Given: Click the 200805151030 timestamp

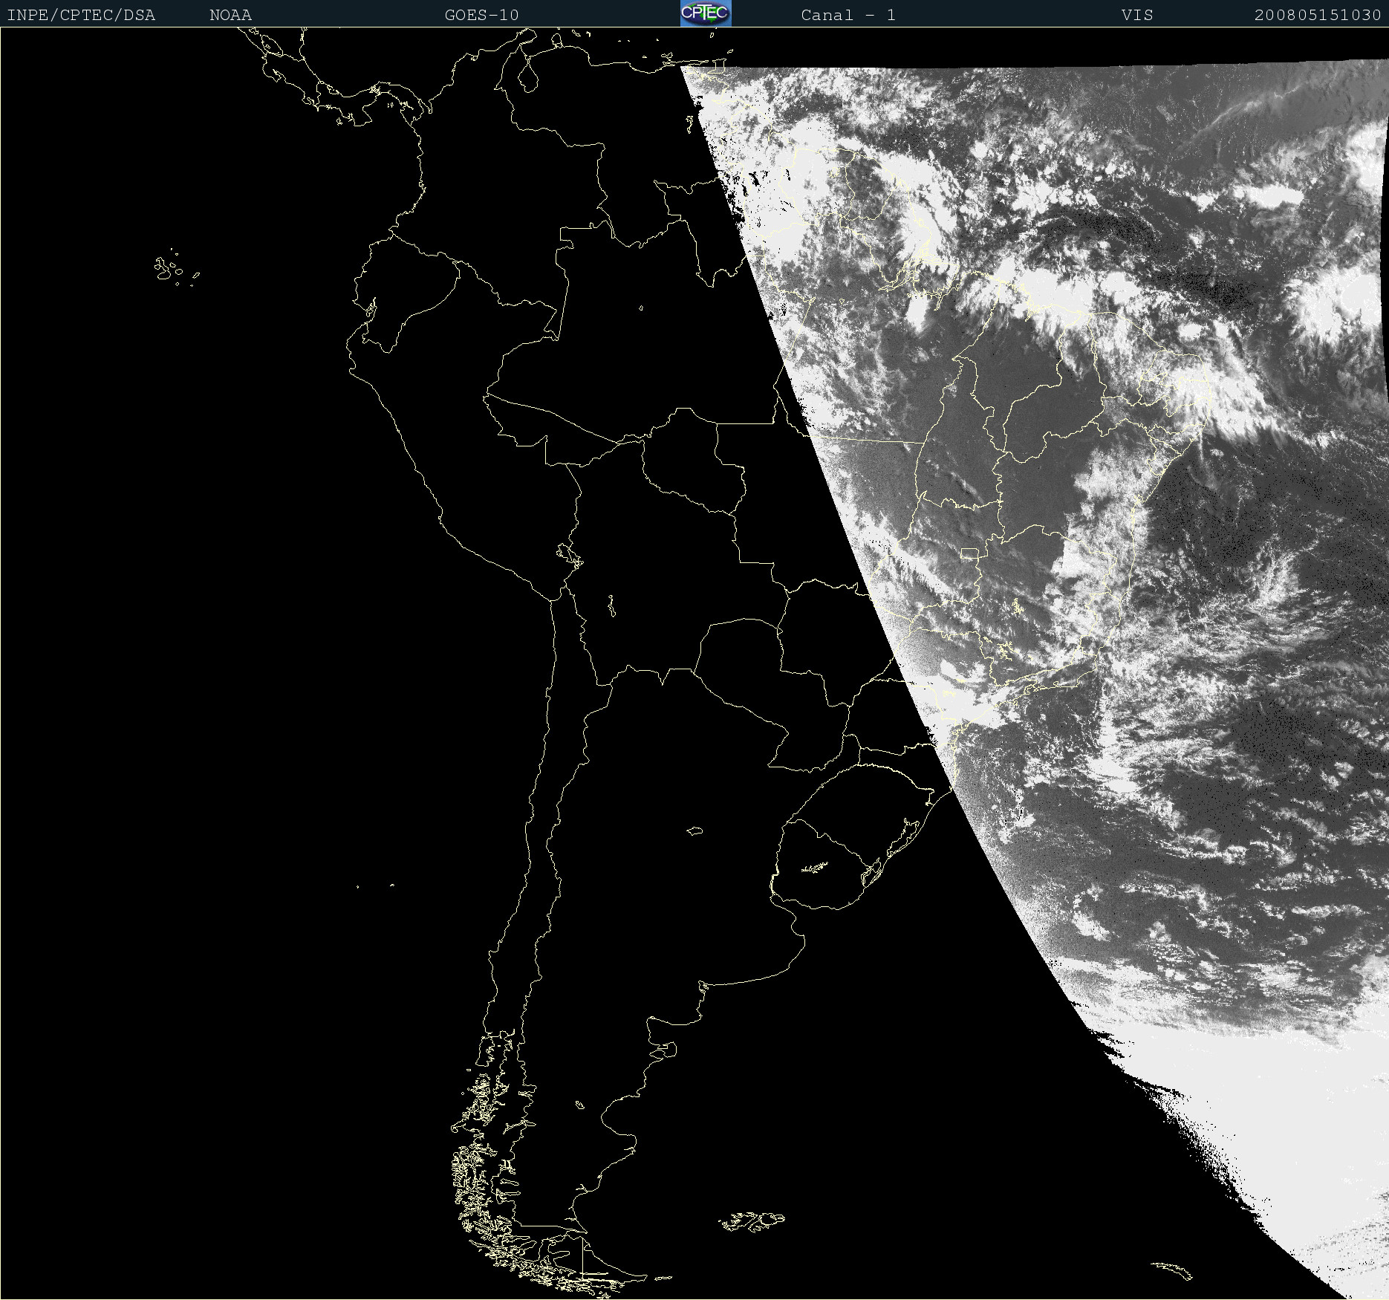Looking at the screenshot, I should tap(1318, 16).
